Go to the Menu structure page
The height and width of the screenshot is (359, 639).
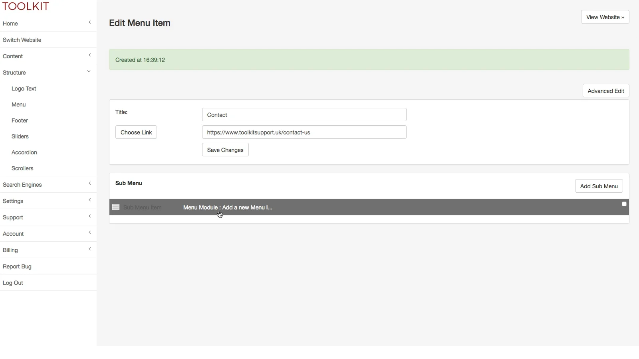[19, 105]
